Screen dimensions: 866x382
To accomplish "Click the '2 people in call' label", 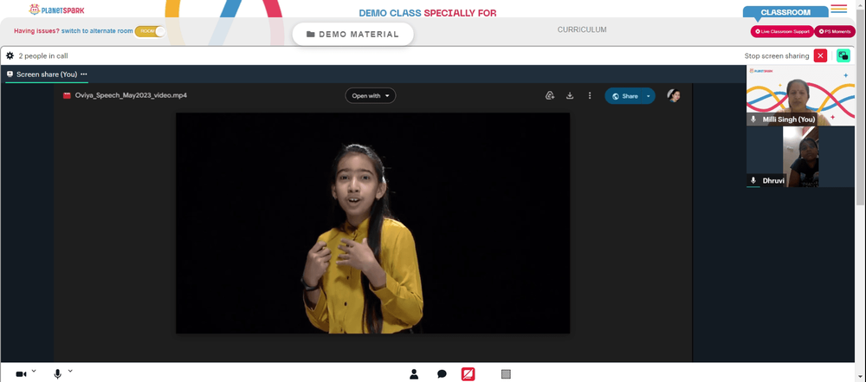I will [43, 55].
